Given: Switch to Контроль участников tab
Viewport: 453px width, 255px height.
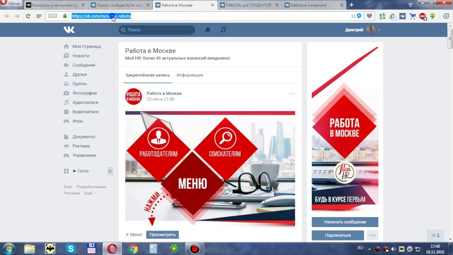Looking at the screenshot, I should (x=56, y=5).
